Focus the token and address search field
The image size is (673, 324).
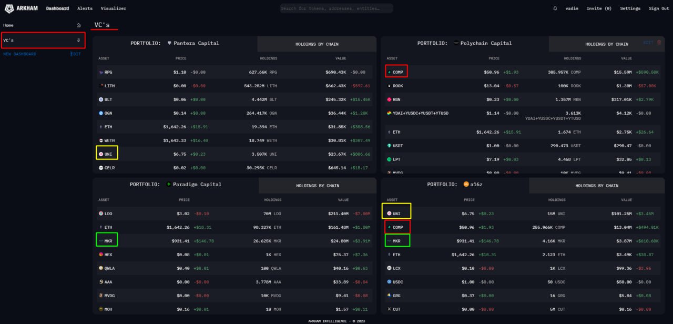(x=336, y=8)
